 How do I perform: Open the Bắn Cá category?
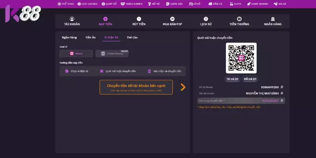[215, 4]
